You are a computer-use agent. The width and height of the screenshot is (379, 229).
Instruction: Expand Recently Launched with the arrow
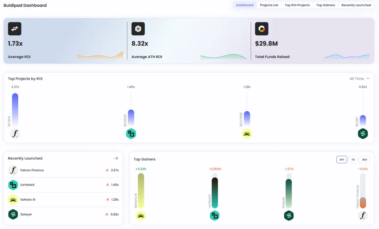pyautogui.click(x=116, y=158)
